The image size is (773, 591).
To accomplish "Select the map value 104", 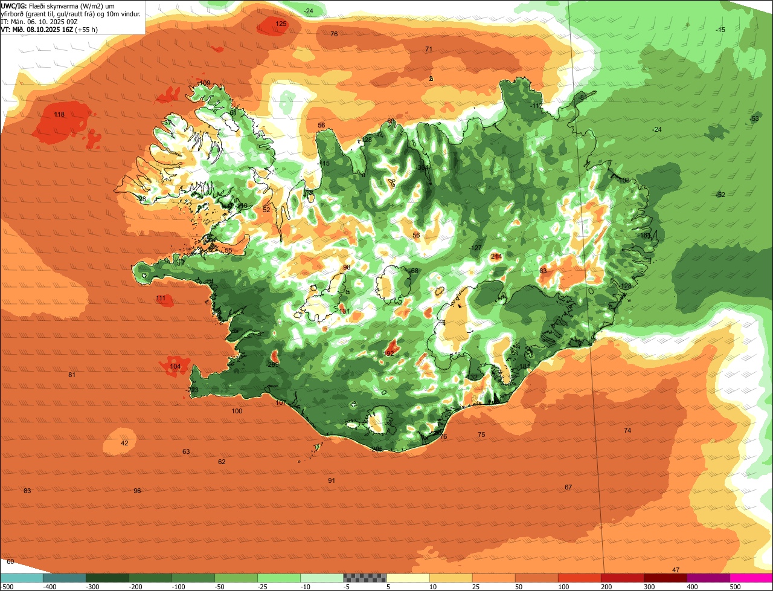I will pyautogui.click(x=175, y=366).
